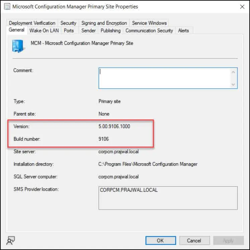Screen dimensions: 250x250
Task: Click the MCM site name heading
Action: click(82, 43)
